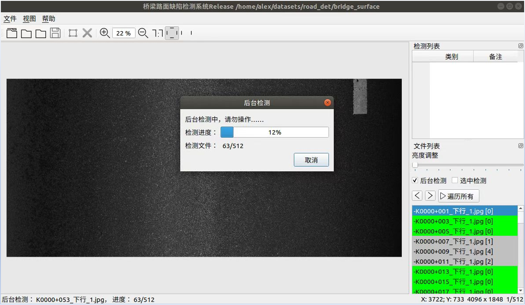Viewport: 525px width, 305px height.
Task: Click the 遍历所有 button
Action: (459, 196)
